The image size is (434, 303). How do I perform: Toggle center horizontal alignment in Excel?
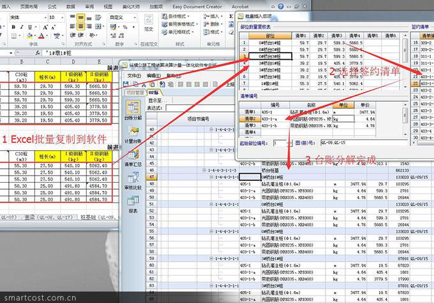click(80, 26)
